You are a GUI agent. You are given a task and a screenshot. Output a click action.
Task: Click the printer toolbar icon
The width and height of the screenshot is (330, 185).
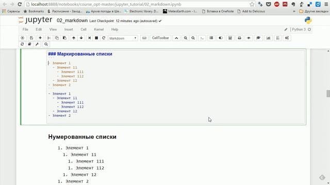(x=239, y=38)
